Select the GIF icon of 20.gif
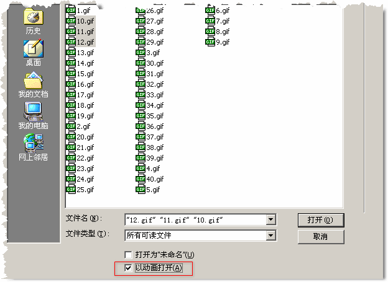The width and height of the screenshot is (388, 282). point(71,137)
